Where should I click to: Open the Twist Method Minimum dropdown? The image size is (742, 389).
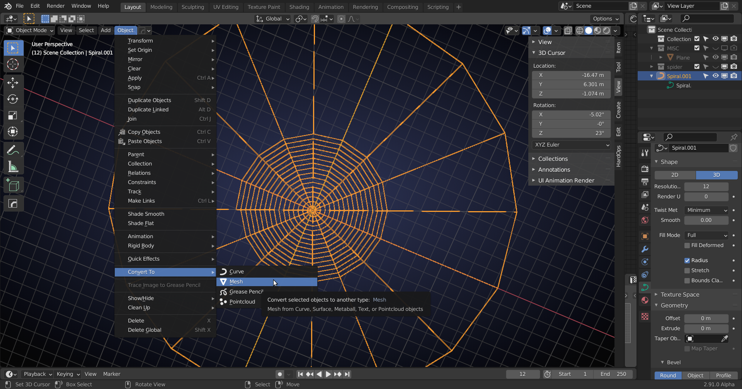click(706, 210)
